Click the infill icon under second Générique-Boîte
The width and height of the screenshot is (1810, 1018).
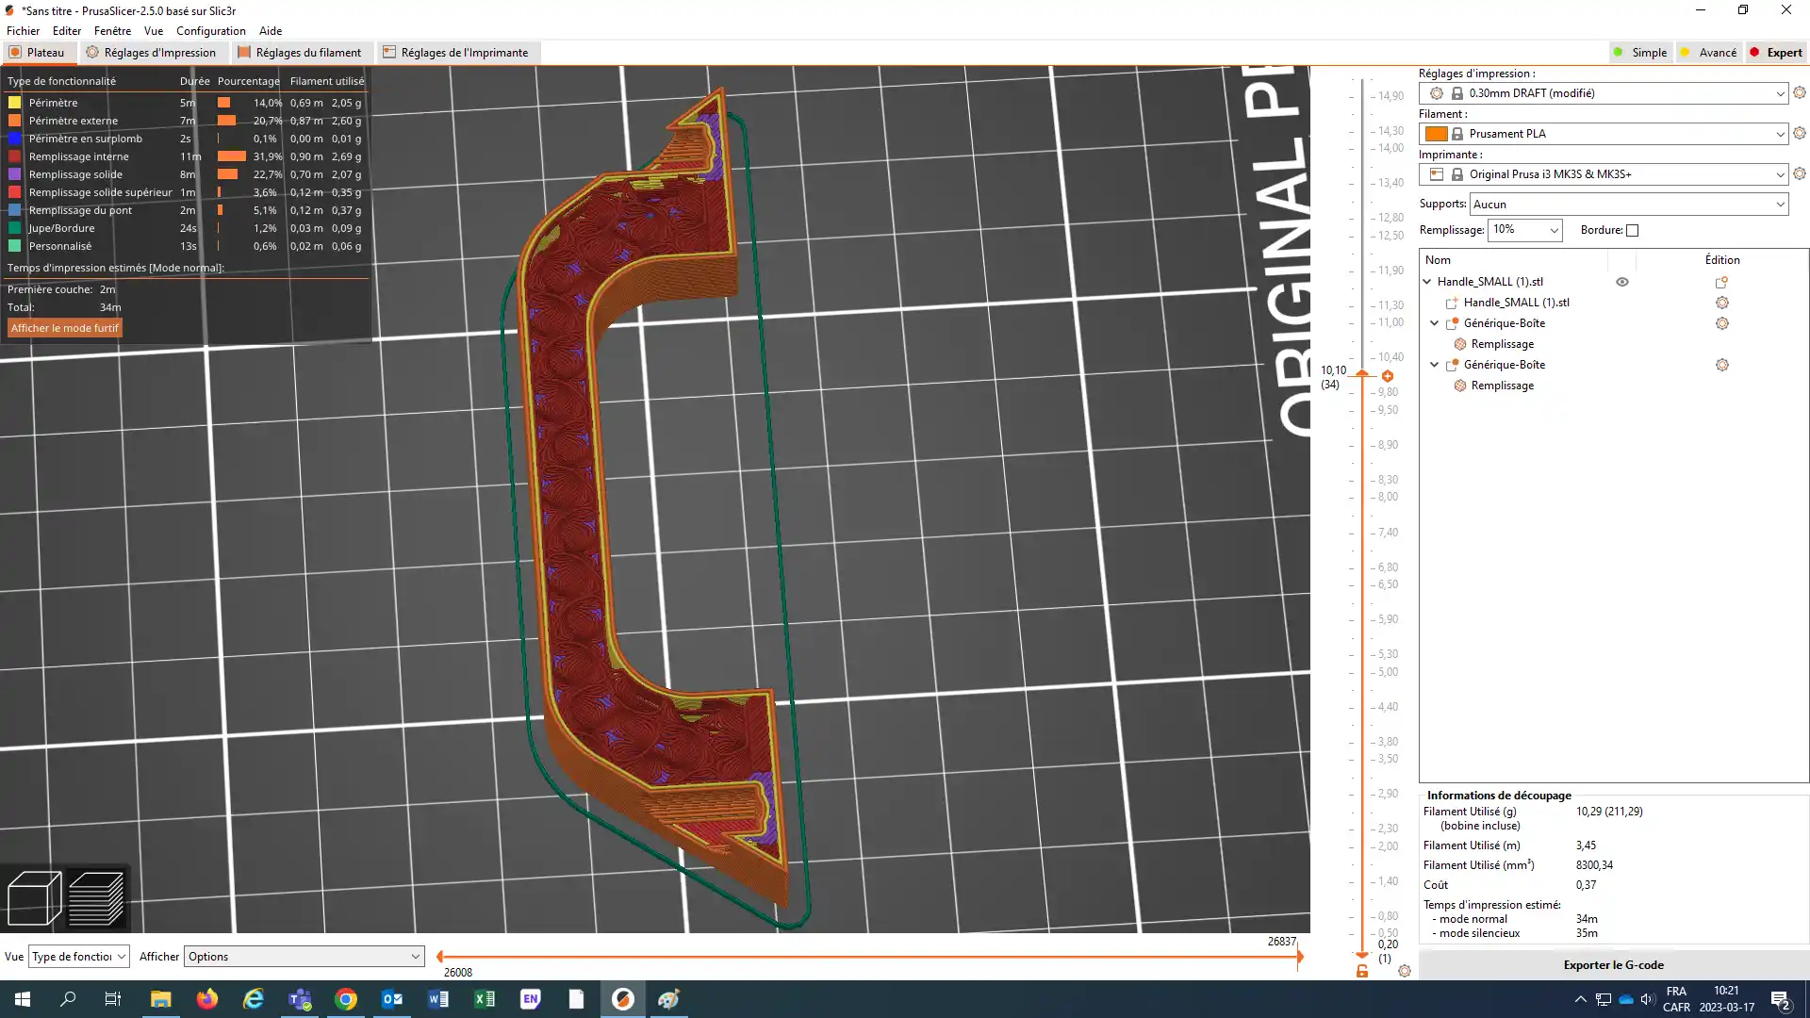tap(1460, 386)
